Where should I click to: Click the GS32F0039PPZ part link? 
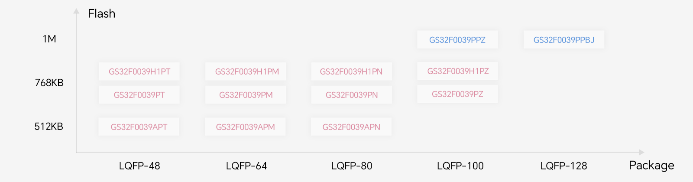pyautogui.click(x=457, y=40)
